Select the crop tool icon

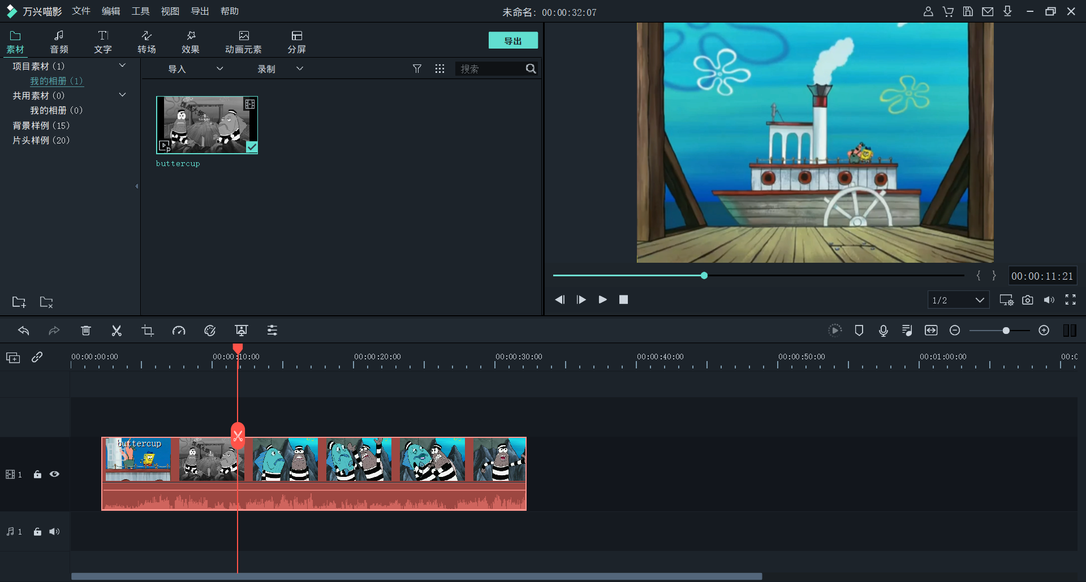[148, 331]
